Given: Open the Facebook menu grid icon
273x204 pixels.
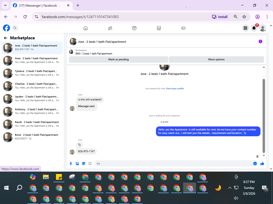Looking at the screenshot, I should [246, 28].
